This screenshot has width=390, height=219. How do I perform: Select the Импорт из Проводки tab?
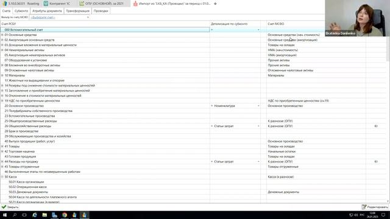click(174, 4)
